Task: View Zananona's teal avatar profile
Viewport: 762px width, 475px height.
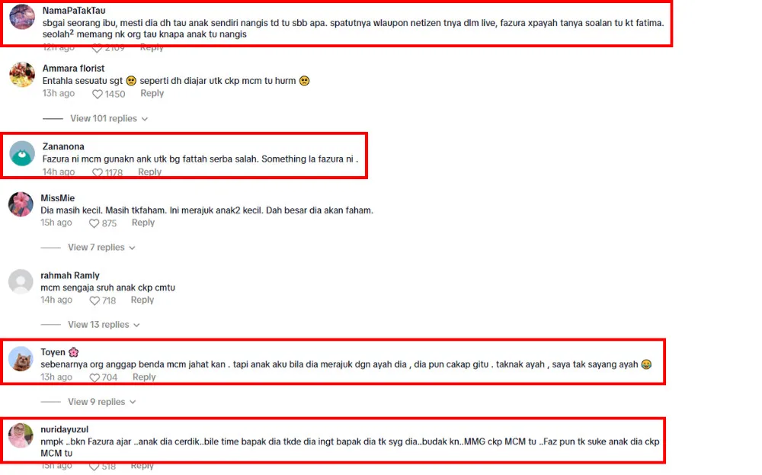Action: click(x=22, y=153)
